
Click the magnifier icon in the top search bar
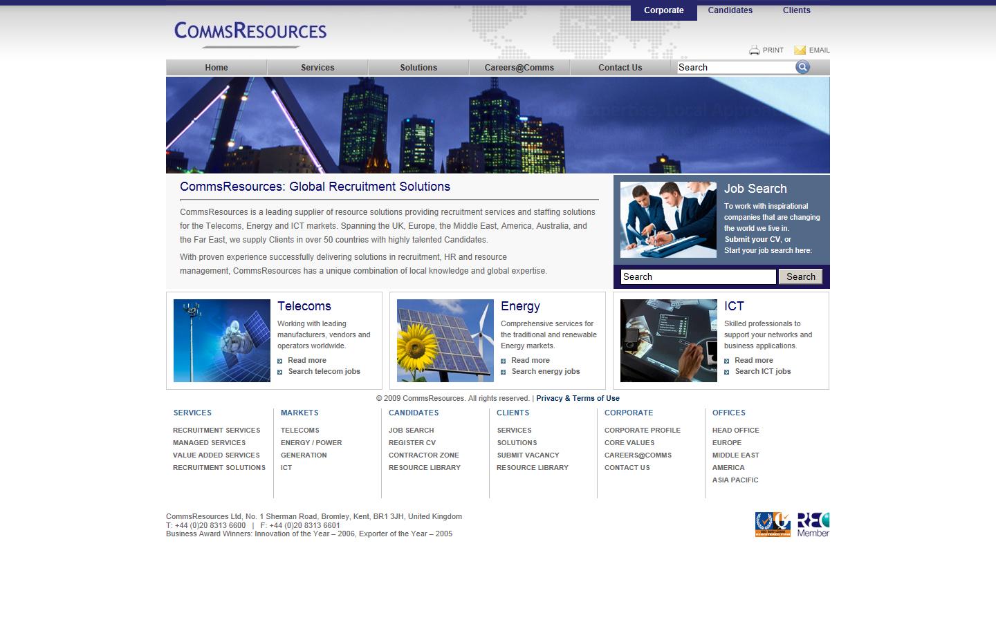click(x=802, y=67)
